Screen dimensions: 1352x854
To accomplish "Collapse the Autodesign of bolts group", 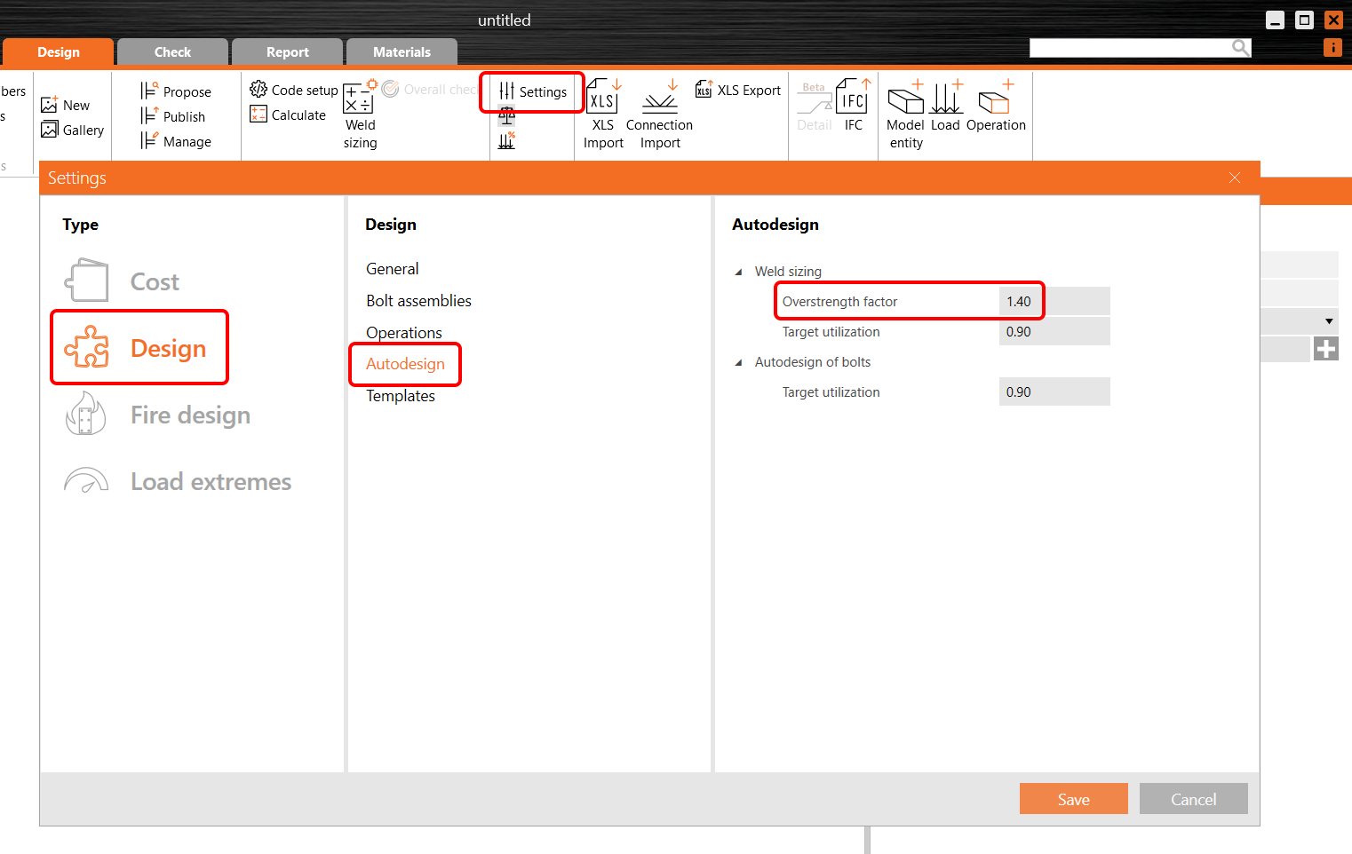I will (x=739, y=362).
